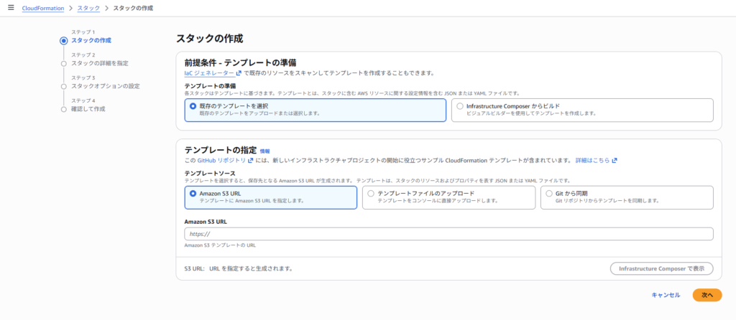736x320 pixels.
Task: Click external icon next to GitHub リポジトリ
Action: pos(250,160)
